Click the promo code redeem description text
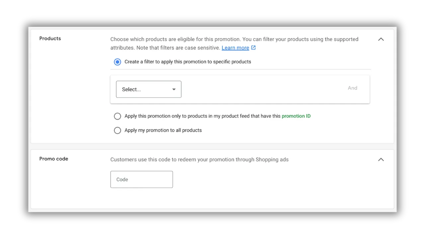The image size is (425, 239). pyautogui.click(x=200, y=160)
